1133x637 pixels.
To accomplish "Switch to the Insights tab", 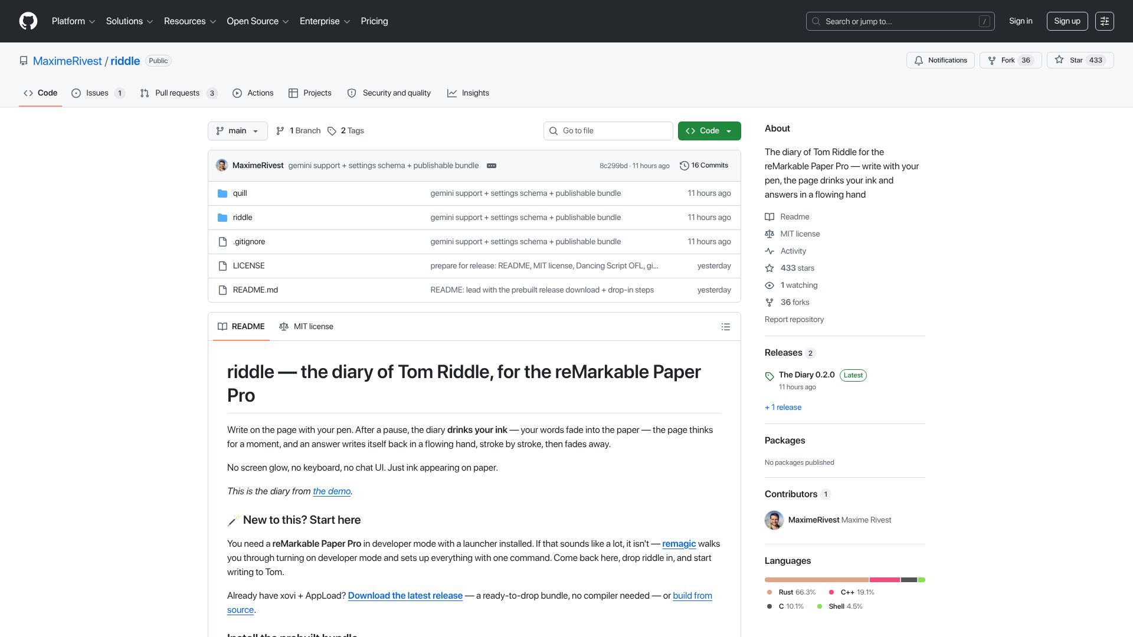I will point(469,93).
